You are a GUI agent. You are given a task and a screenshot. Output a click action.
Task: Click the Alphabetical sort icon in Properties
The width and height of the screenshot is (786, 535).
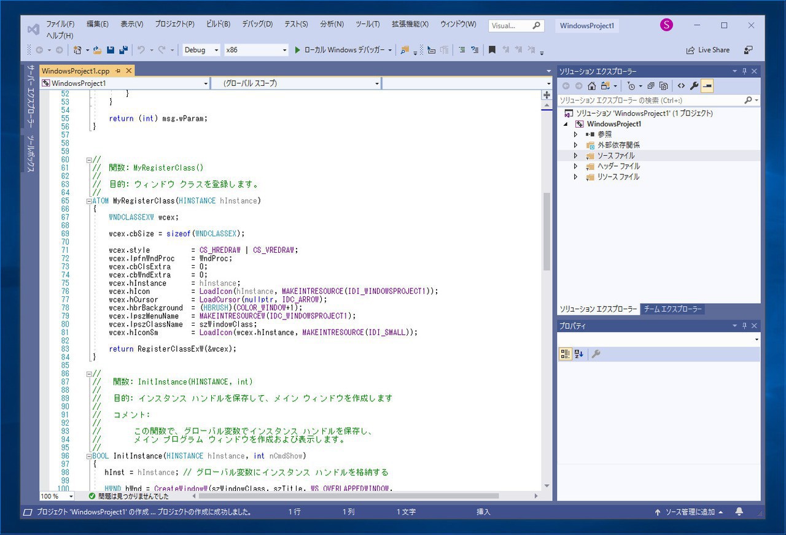click(579, 354)
